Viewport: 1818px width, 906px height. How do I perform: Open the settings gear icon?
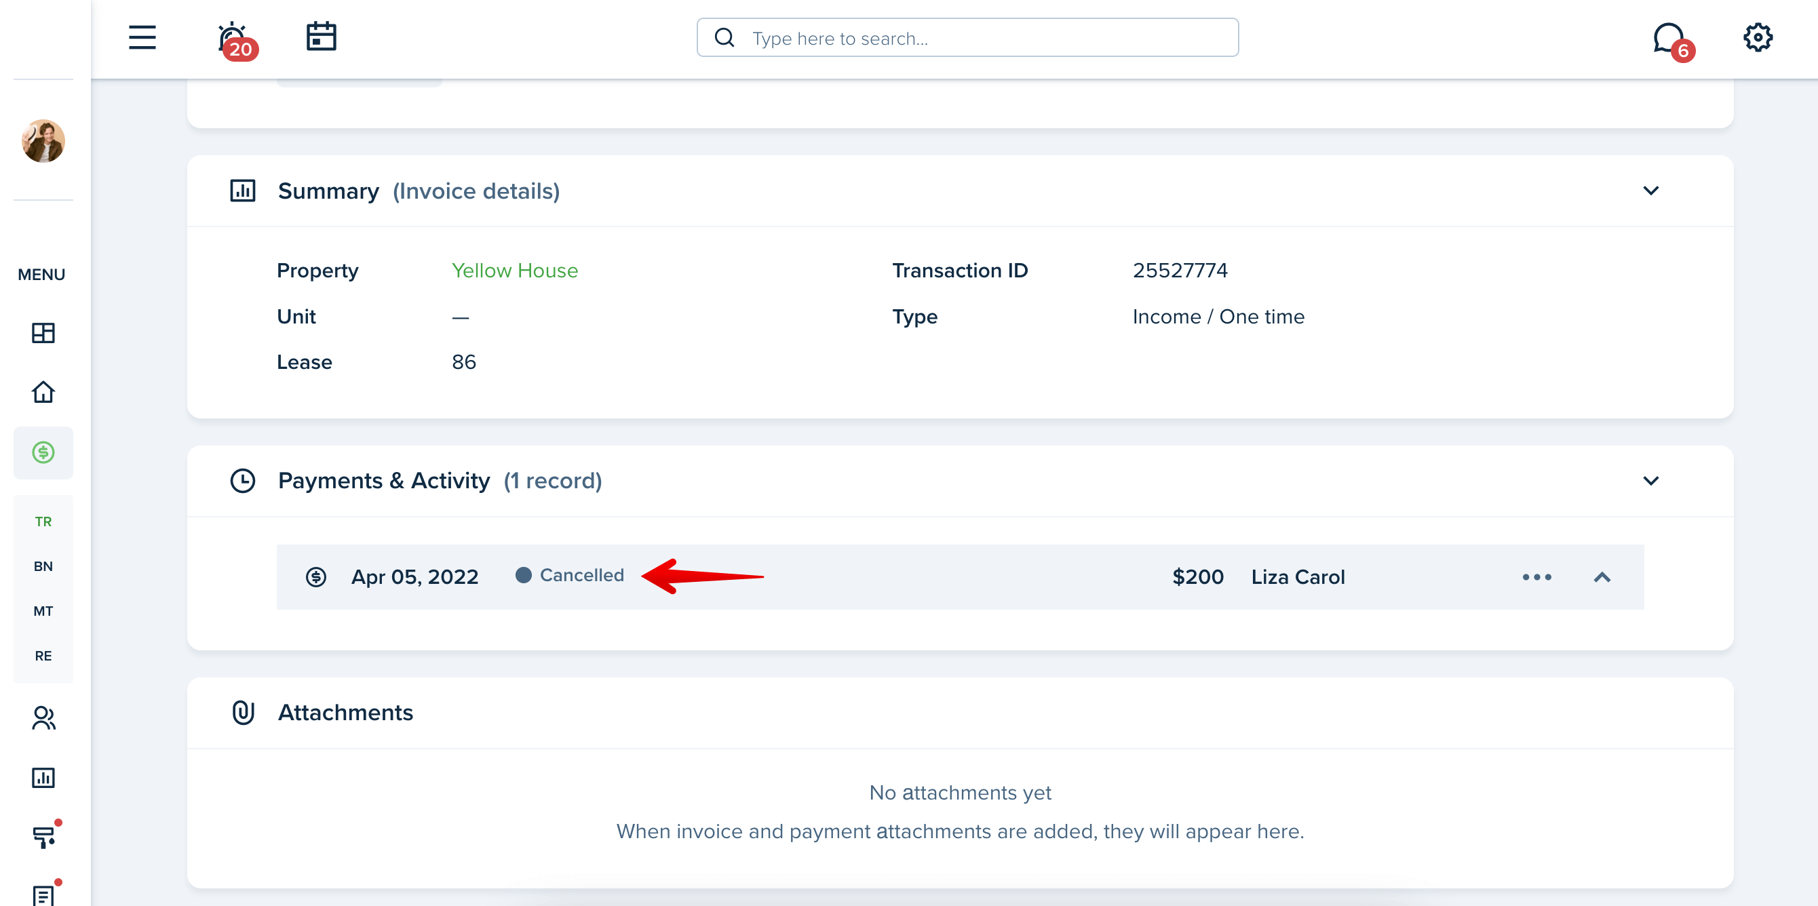tap(1758, 37)
